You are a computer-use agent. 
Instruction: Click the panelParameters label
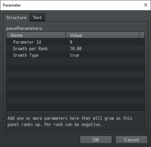24,29
